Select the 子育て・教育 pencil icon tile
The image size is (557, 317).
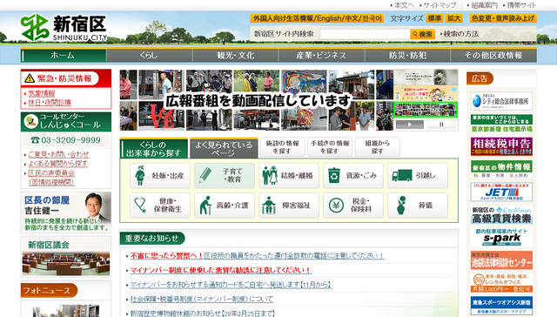point(225,176)
